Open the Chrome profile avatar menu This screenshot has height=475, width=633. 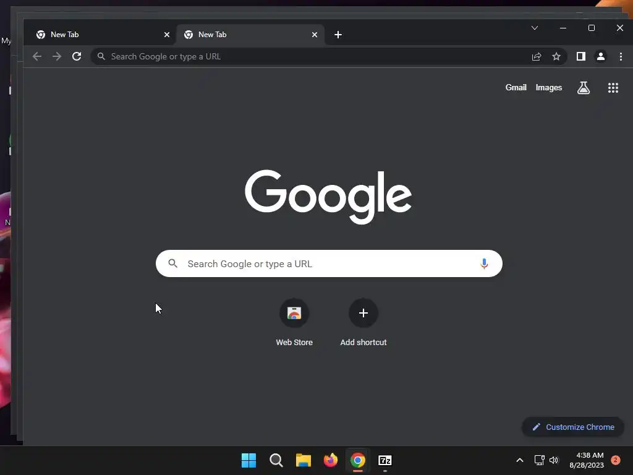tap(601, 56)
